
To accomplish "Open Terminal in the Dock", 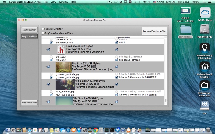I will point(112,130).
